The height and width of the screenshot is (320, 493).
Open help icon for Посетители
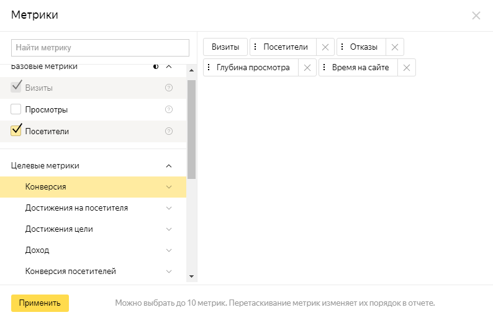168,132
